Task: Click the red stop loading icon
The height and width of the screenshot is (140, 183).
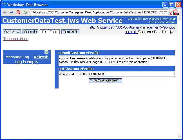Action: [18, 12]
